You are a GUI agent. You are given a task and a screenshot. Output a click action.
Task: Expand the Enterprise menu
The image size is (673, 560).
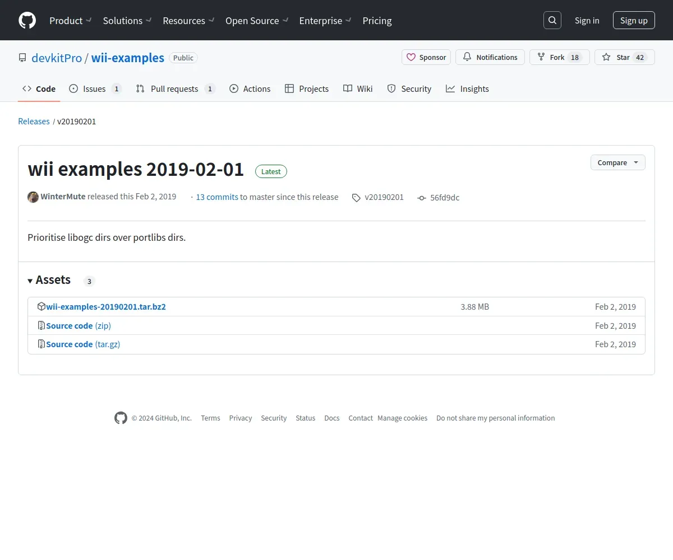coord(325,21)
